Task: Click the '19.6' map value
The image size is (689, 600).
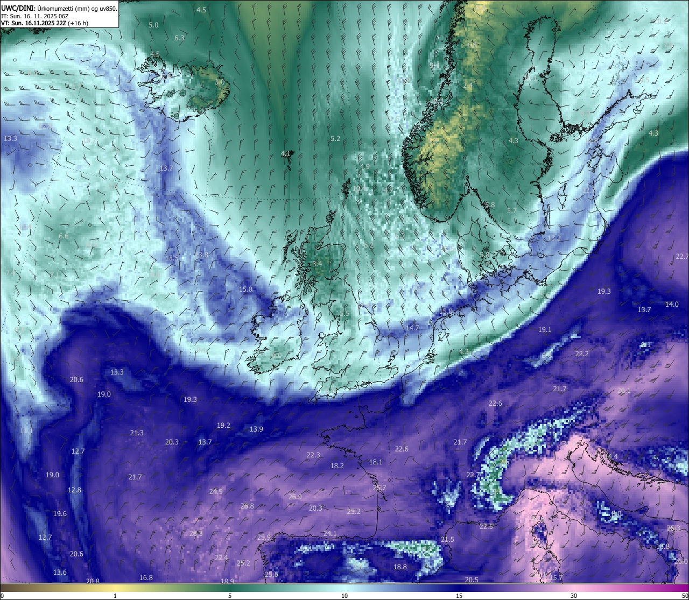Action: click(x=60, y=513)
